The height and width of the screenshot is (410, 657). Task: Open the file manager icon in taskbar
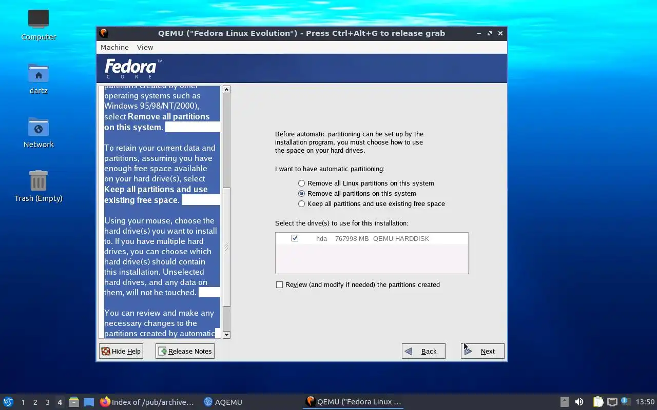[73, 402]
